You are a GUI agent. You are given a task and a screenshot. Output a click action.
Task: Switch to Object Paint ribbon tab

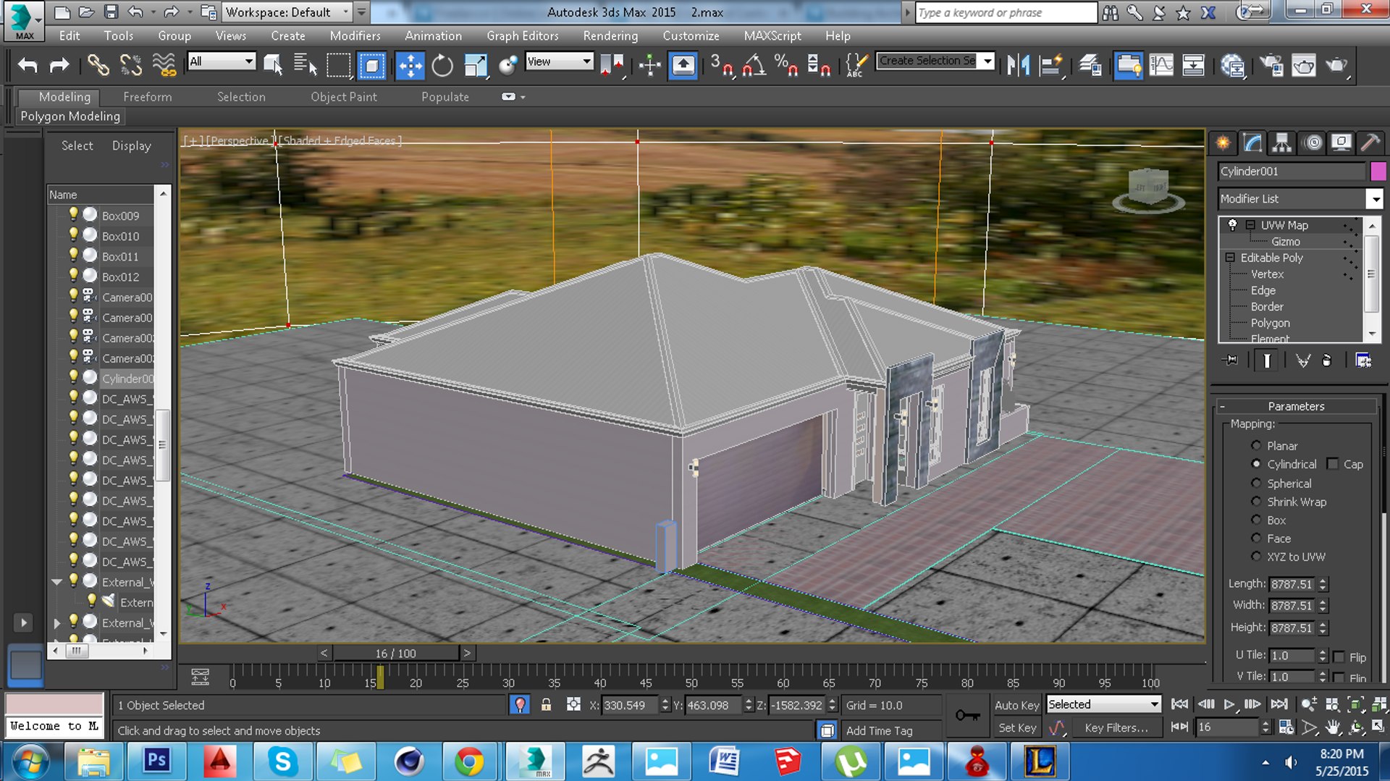click(x=344, y=97)
